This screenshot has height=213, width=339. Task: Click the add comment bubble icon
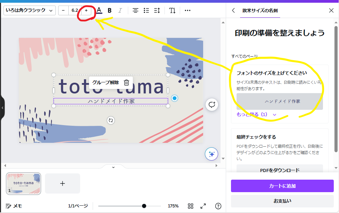point(212,104)
